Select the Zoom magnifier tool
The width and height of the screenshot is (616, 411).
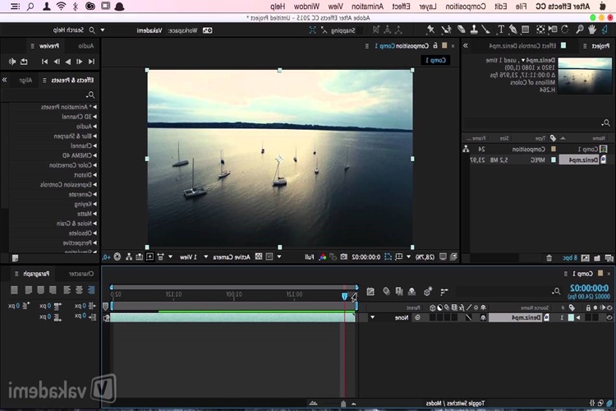pyautogui.click(x=580, y=30)
